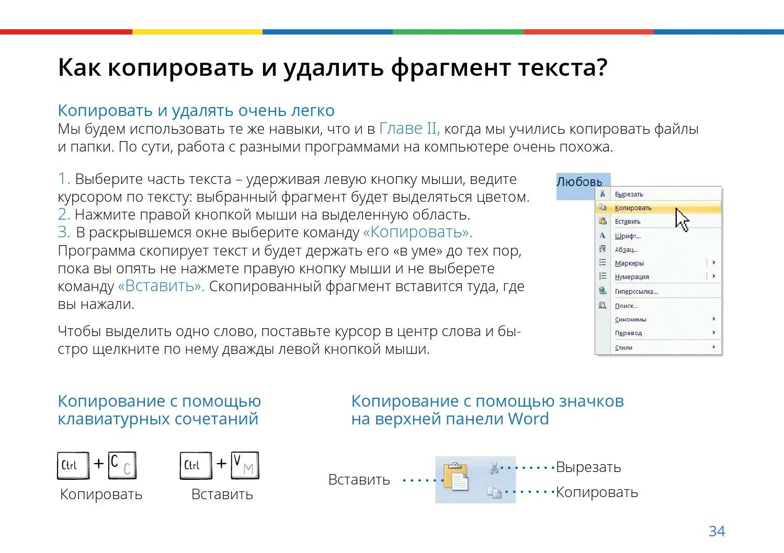Select Вырезать in the context menu

(x=658, y=194)
